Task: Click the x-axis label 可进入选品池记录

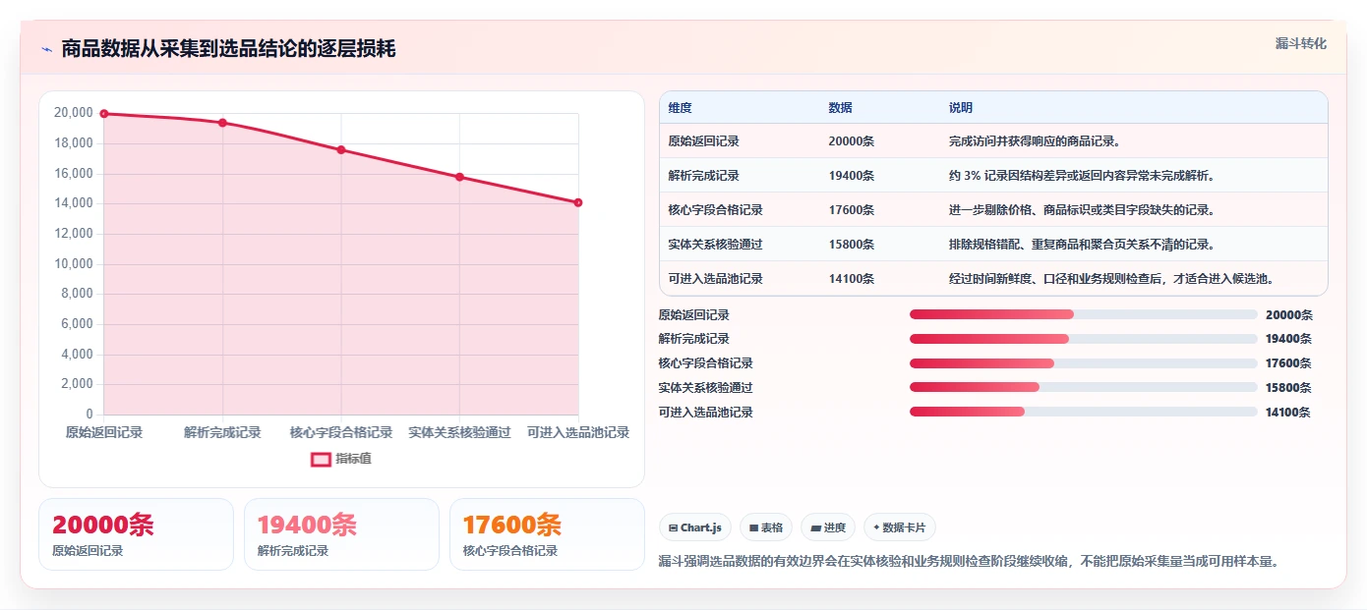Action: tap(578, 432)
